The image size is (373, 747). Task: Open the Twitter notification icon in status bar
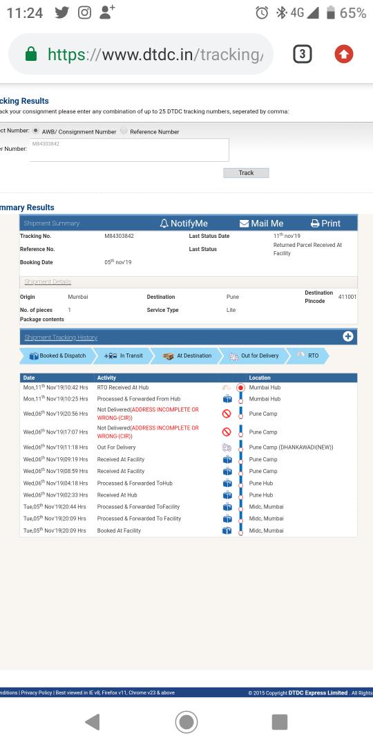(62, 12)
